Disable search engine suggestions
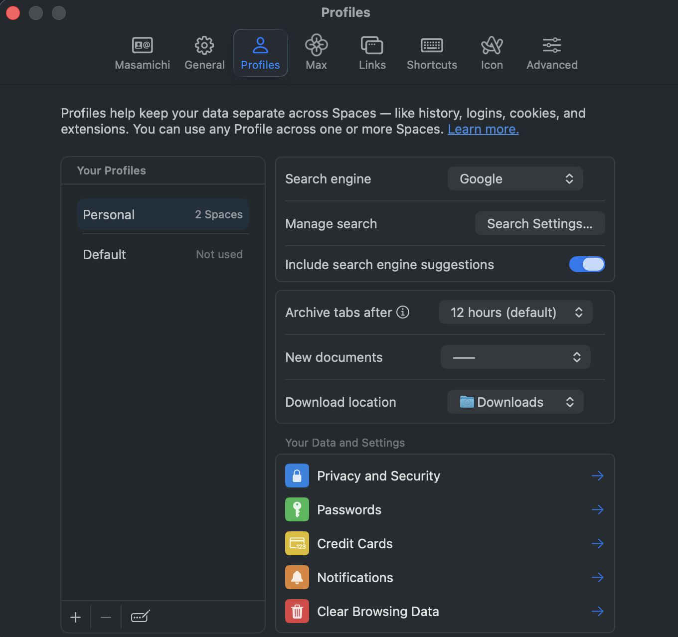Viewport: 678px width, 637px height. pos(587,264)
